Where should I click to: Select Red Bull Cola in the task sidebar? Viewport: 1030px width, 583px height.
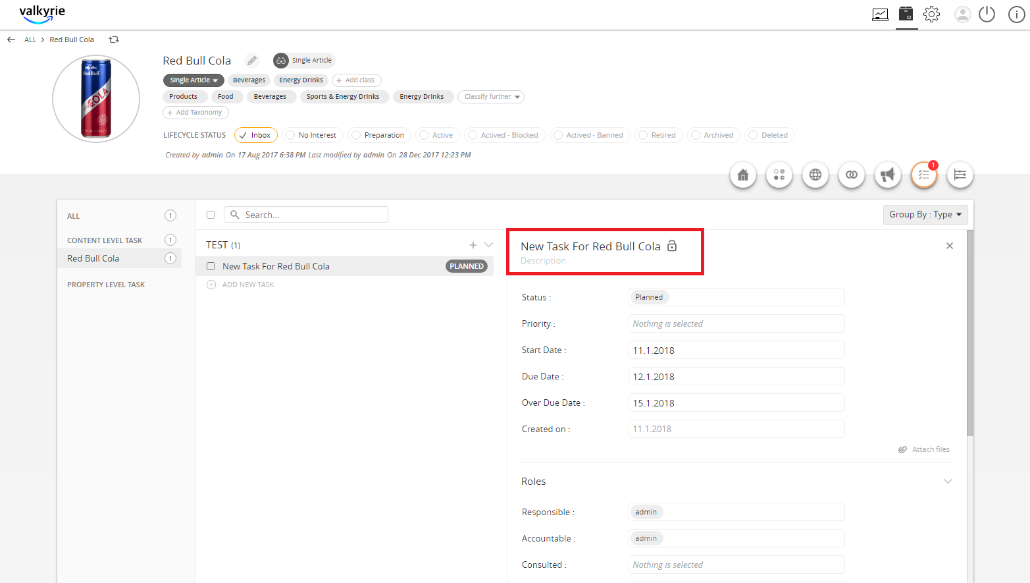120,258
